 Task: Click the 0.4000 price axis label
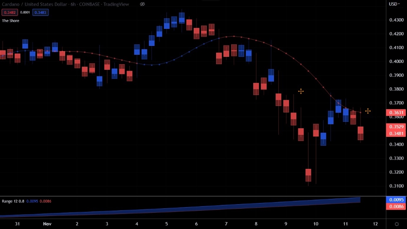pyautogui.click(x=396, y=61)
